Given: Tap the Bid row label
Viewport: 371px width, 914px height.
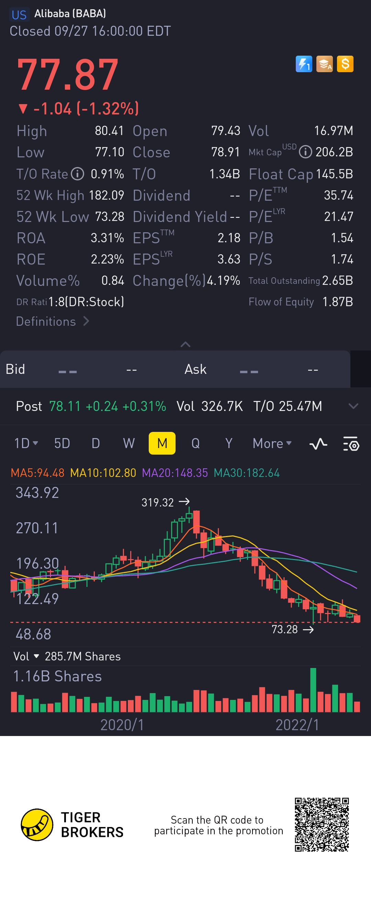Looking at the screenshot, I should [x=15, y=369].
